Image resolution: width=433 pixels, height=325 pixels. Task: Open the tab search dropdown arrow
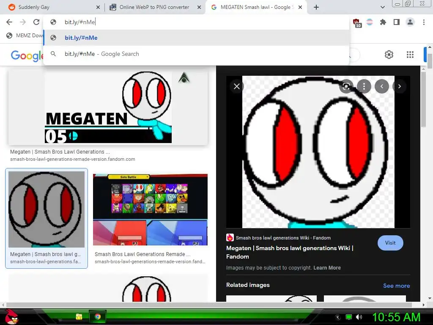pyautogui.click(x=382, y=7)
